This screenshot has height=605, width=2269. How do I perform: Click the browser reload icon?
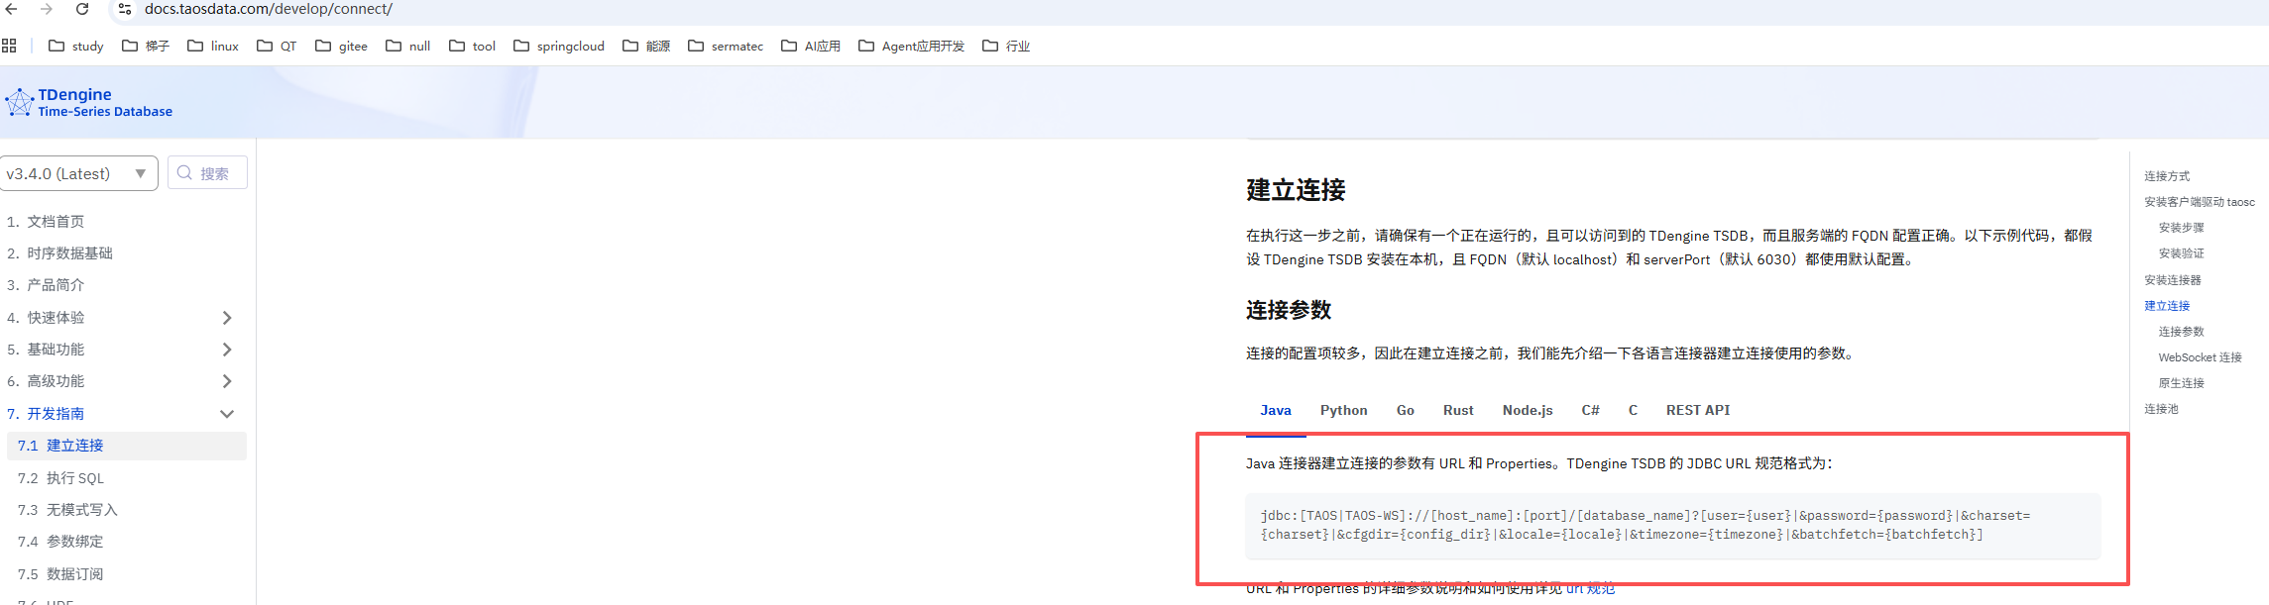(x=82, y=9)
